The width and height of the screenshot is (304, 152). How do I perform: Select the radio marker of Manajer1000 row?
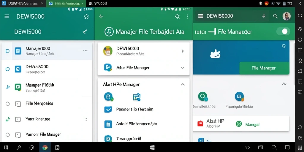7,51
